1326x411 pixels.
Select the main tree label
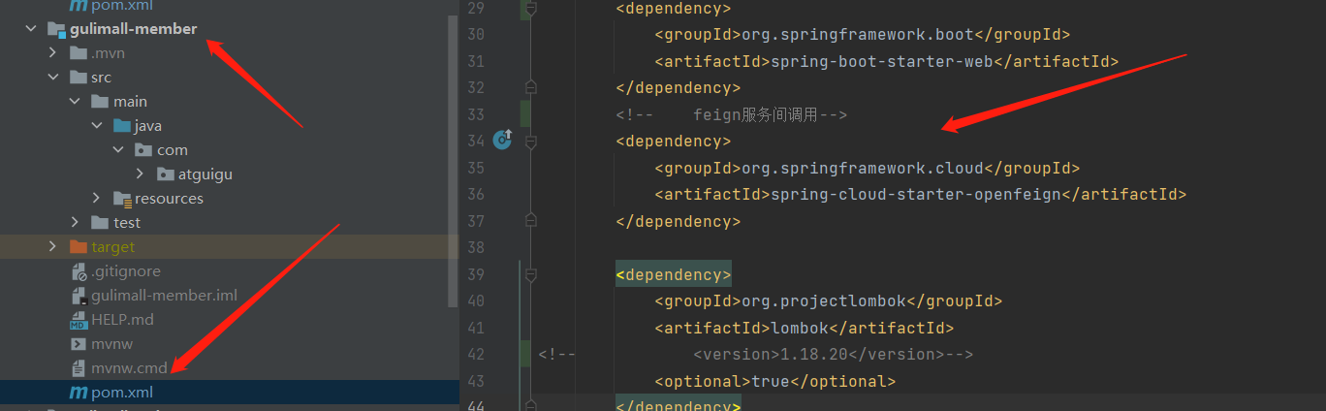[x=130, y=102]
